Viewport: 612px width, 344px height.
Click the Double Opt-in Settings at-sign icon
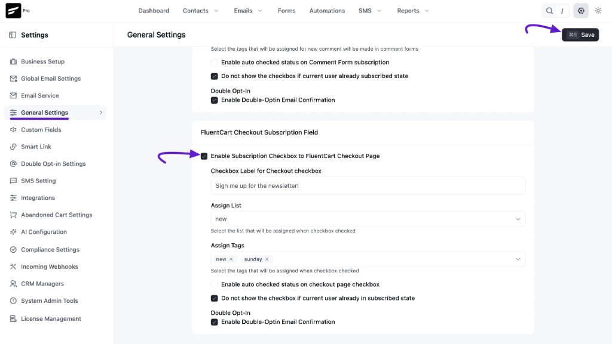click(13, 164)
